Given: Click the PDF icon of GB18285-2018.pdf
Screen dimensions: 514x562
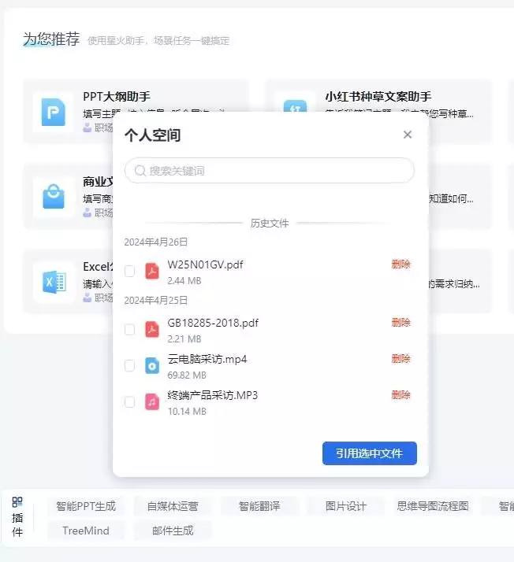Looking at the screenshot, I should coord(152,329).
